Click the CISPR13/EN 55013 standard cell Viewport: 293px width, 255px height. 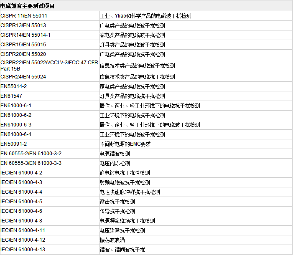23,25
